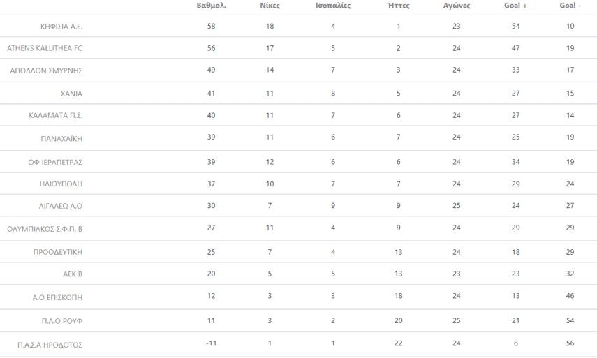Image resolution: width=597 pixels, height=358 pixels.
Task: Select the -11 points cell for ΗΡΟΔΟΤΟΣ
Action: click(x=211, y=343)
